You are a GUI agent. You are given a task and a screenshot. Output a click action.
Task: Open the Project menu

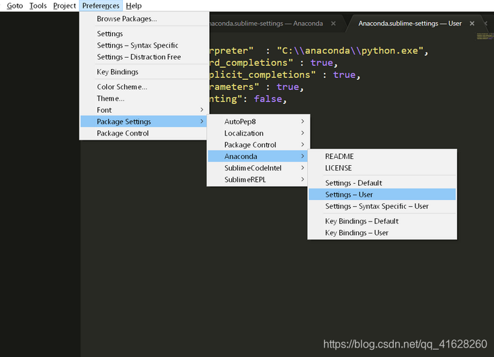tap(65, 5)
